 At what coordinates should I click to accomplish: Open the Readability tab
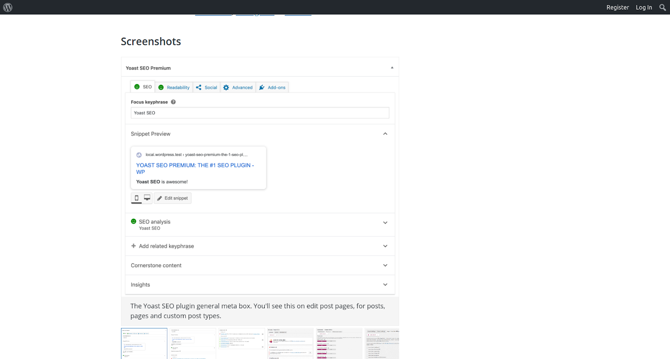click(174, 88)
